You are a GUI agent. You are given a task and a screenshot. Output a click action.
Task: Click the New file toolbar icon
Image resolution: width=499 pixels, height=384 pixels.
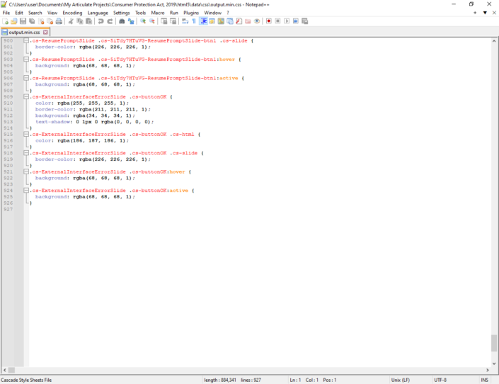coord(6,21)
